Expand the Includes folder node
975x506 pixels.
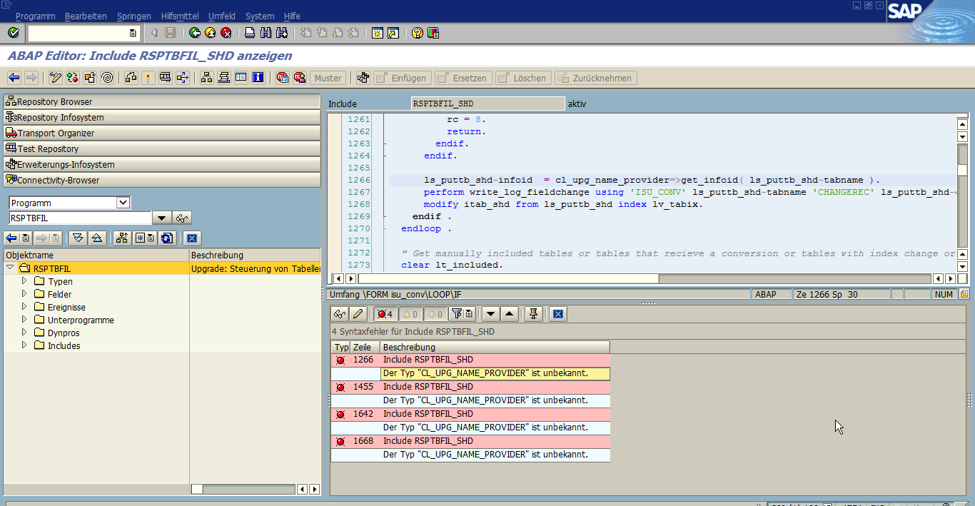click(24, 345)
